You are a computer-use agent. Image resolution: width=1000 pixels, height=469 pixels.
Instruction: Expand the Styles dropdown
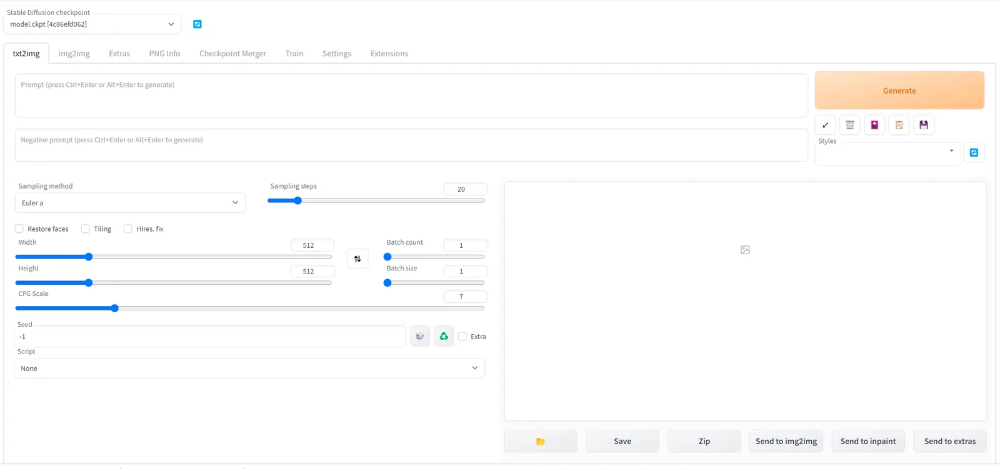click(x=887, y=152)
